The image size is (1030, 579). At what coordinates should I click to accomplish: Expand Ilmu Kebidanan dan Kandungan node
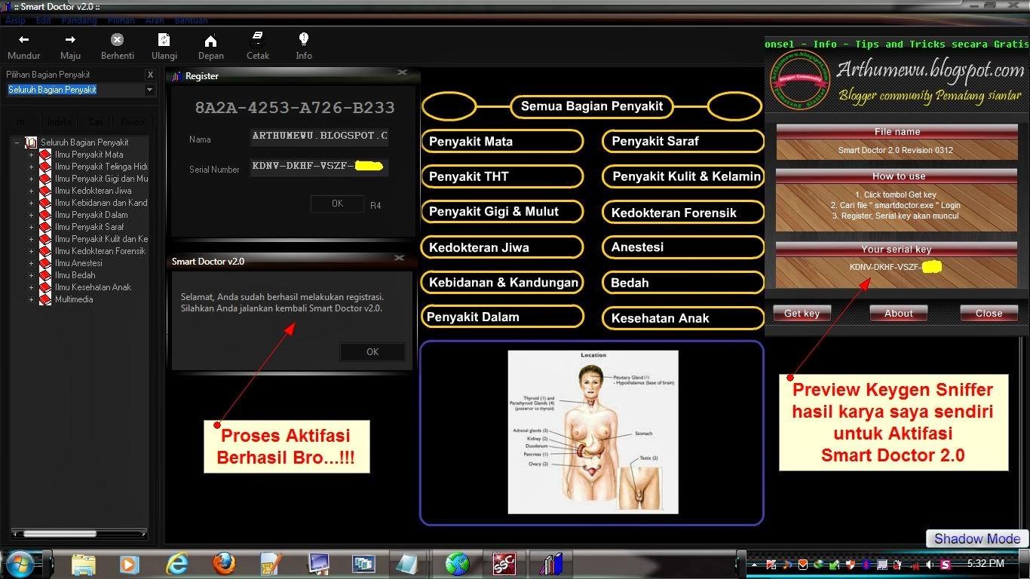(31, 203)
